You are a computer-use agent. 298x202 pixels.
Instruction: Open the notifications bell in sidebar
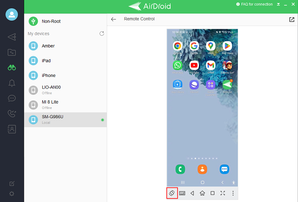[12, 83]
